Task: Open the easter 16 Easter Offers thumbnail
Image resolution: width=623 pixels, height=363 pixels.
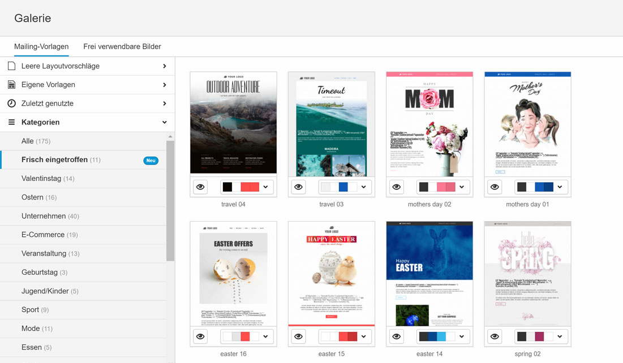Action: tap(233, 274)
